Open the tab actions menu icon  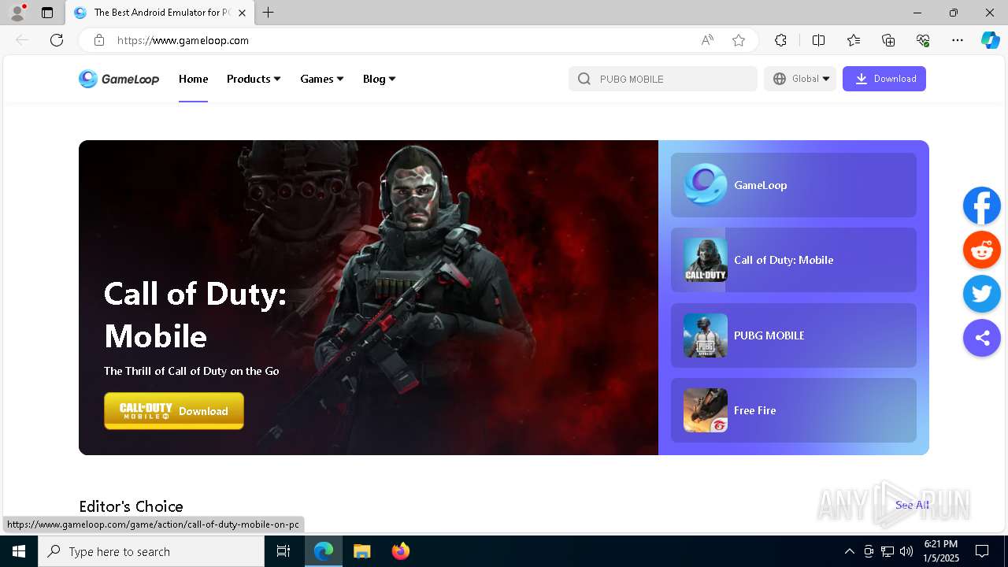click(47, 13)
